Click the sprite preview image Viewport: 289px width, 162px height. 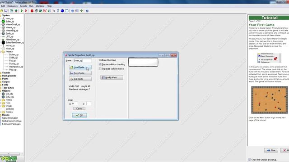pyautogui.click(x=143, y=62)
